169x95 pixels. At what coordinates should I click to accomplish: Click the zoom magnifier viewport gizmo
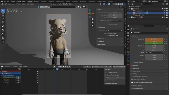click(x=93, y=19)
